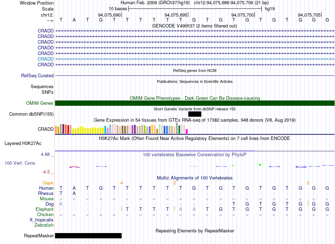Open 'OMIM Gene Phenotypes' track title
This screenshot has width=335, height=244.
195,98
